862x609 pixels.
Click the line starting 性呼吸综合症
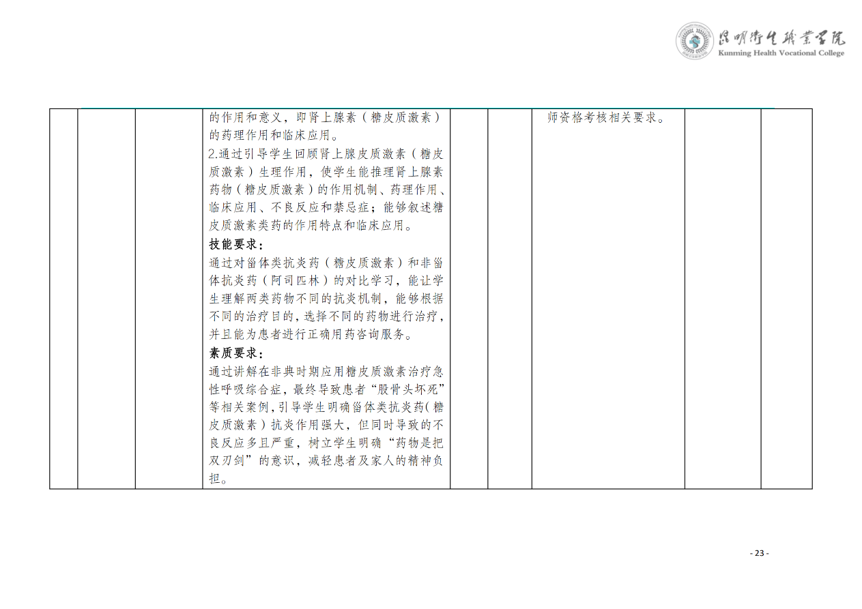(325, 389)
